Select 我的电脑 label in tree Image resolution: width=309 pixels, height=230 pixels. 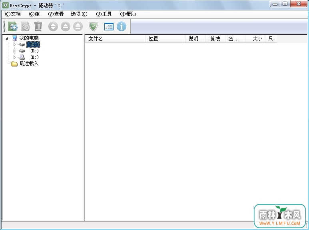[x=29, y=38]
